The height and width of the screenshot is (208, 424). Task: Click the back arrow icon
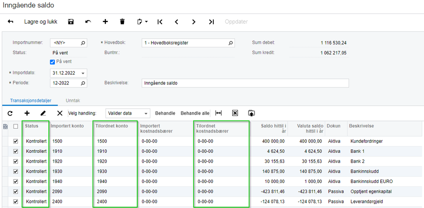tap(11, 22)
